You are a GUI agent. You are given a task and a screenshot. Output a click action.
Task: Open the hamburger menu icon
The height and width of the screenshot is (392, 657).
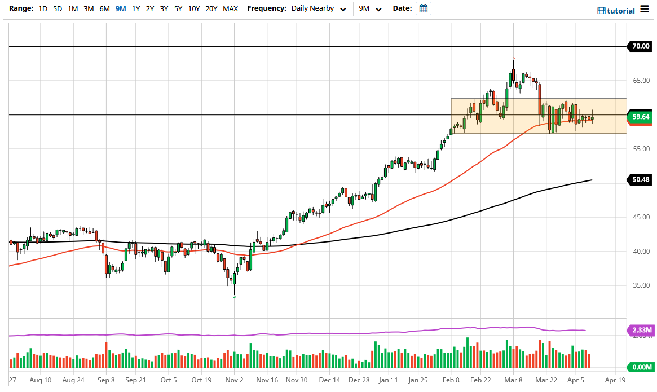[644, 10]
